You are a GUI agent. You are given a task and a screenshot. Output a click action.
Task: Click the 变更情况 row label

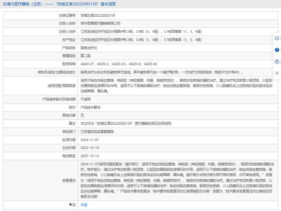pyautogui.click(x=69, y=180)
